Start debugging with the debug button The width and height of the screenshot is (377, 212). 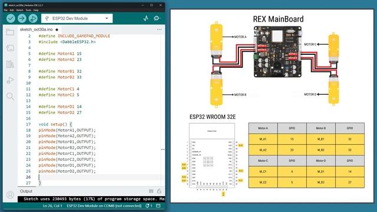pyautogui.click(x=33, y=18)
